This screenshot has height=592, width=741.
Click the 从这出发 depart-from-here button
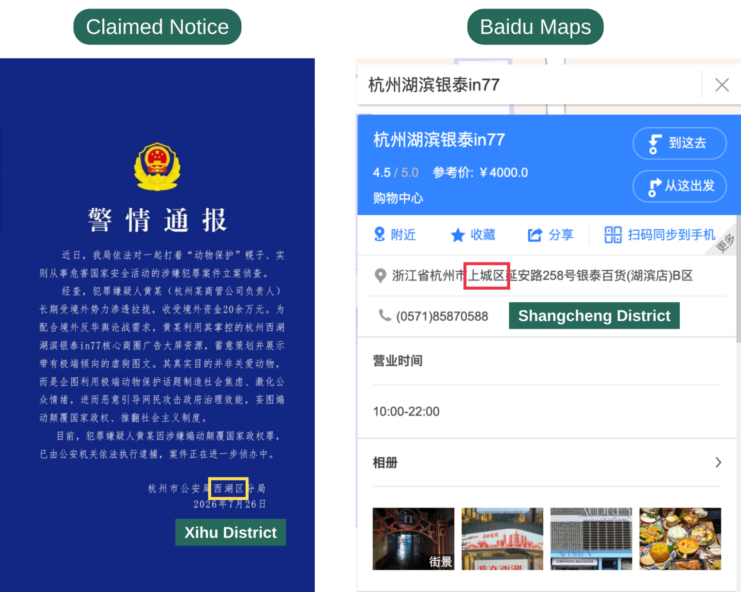click(x=679, y=186)
